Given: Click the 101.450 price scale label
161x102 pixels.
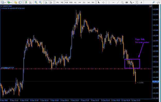Looking at the screenshot, I should click(x=156, y=98).
